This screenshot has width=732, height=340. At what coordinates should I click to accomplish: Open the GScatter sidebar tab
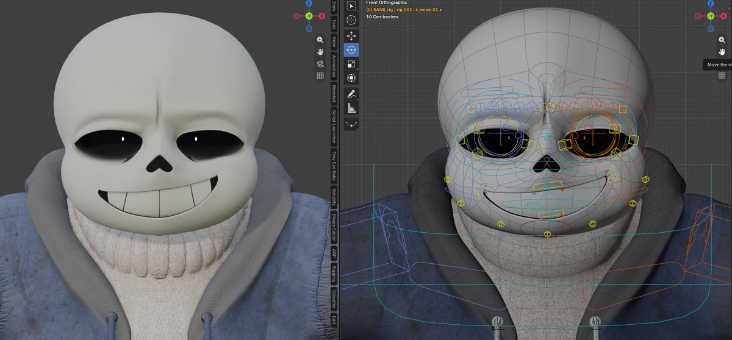[334, 299]
